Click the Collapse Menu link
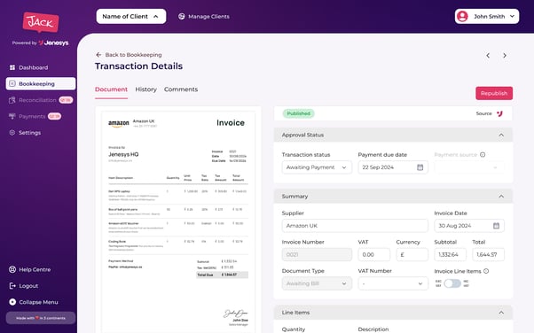 point(38,302)
